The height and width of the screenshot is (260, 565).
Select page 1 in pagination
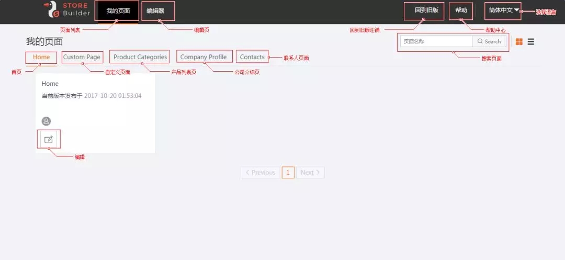coord(288,173)
